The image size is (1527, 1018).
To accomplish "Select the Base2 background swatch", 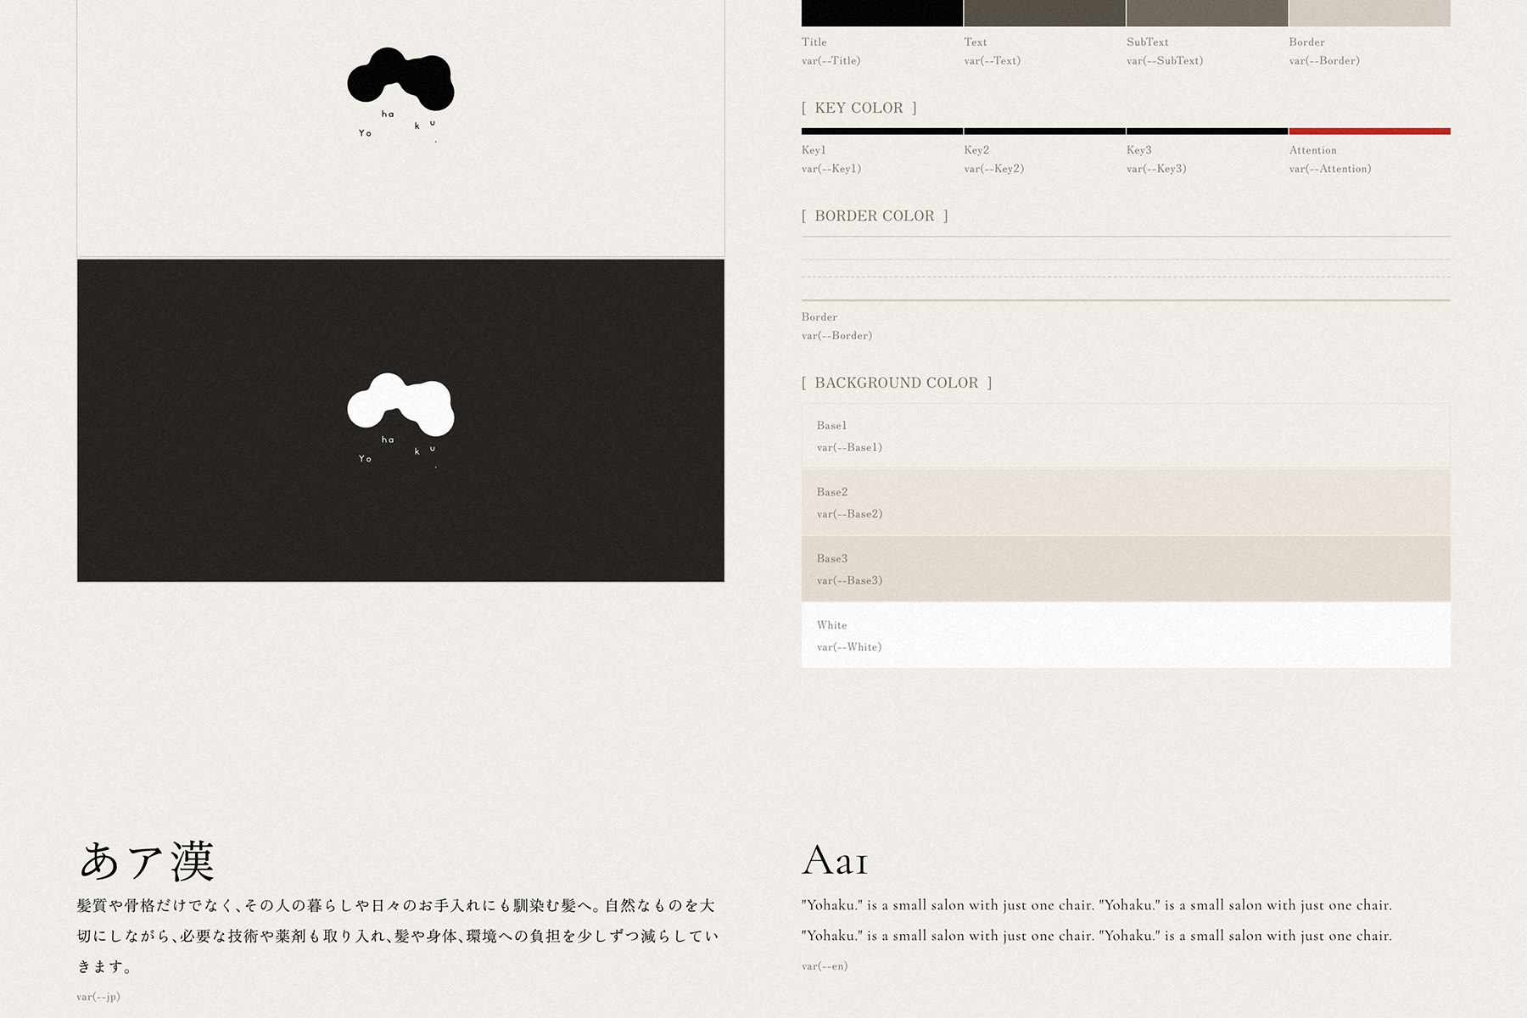I will pyautogui.click(x=1126, y=502).
